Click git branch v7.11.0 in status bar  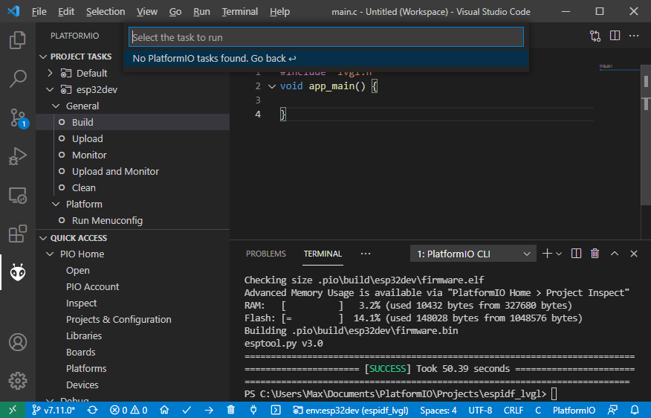pos(54,410)
